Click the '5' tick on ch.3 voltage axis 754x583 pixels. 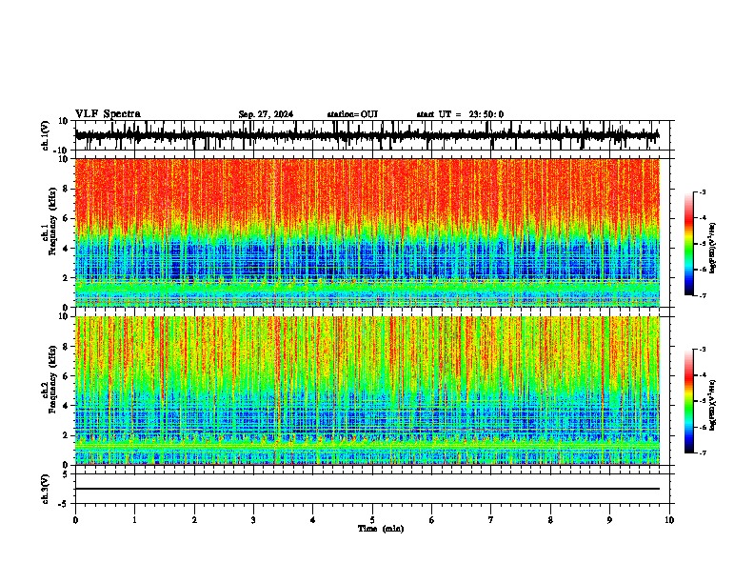67,474
